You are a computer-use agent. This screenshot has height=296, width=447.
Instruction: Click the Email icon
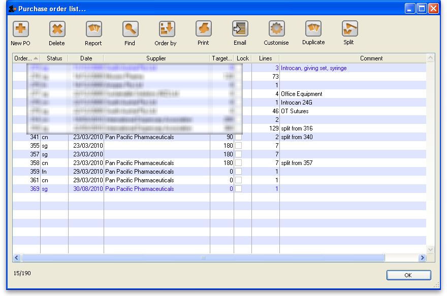[240, 29]
